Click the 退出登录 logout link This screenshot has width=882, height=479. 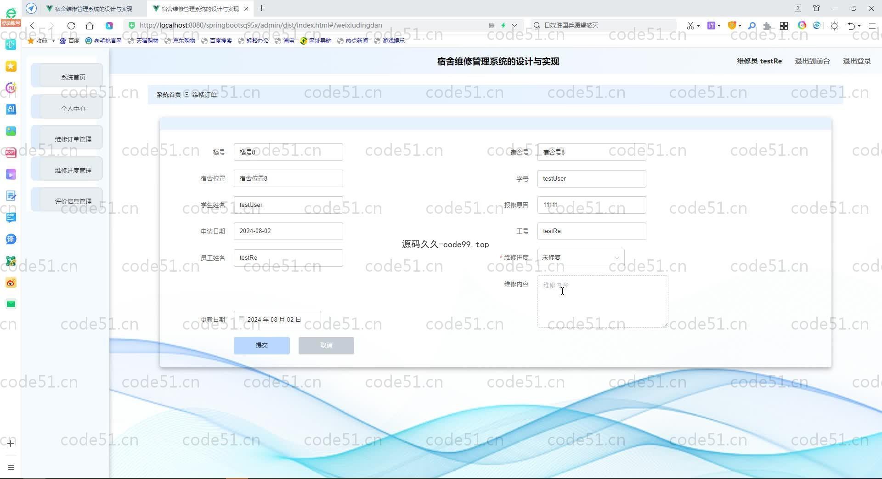[856, 61]
